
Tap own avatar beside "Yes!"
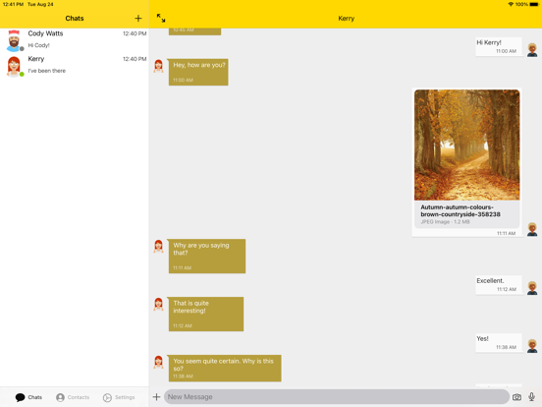[532, 346]
